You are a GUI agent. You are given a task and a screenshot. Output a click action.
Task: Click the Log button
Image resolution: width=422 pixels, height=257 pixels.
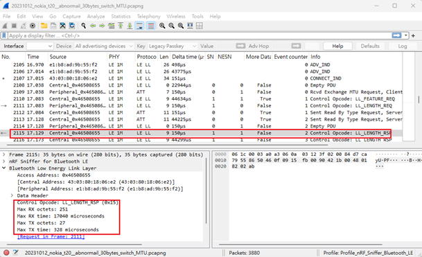coord(403,46)
